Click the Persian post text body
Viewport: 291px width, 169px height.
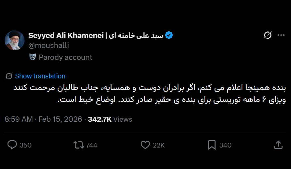tap(149, 94)
